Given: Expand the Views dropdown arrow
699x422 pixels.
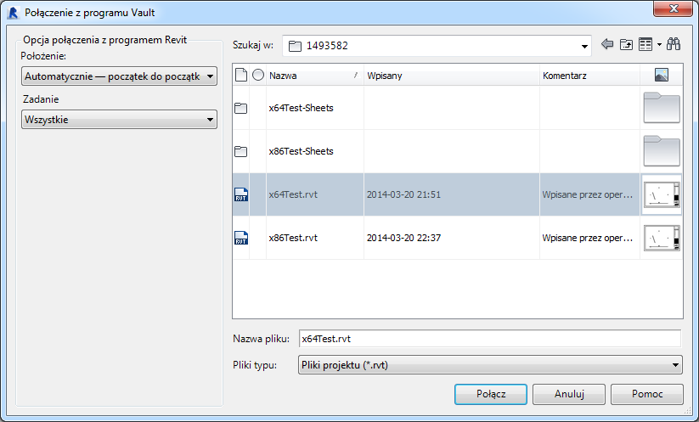Looking at the screenshot, I should click(x=659, y=44).
